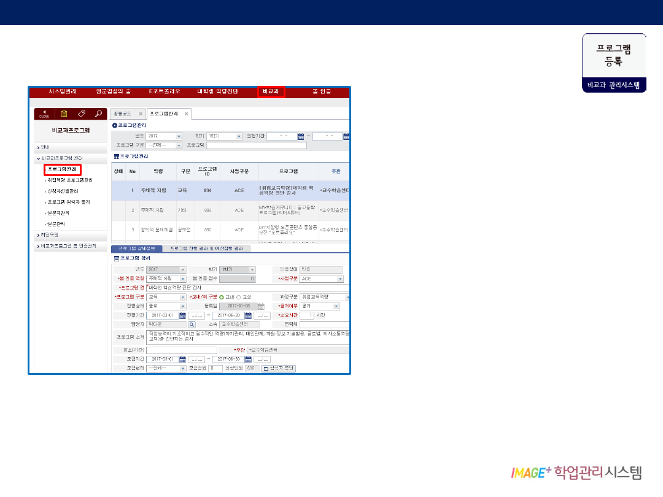Open calendar icon beside 등록일 field

261,306
